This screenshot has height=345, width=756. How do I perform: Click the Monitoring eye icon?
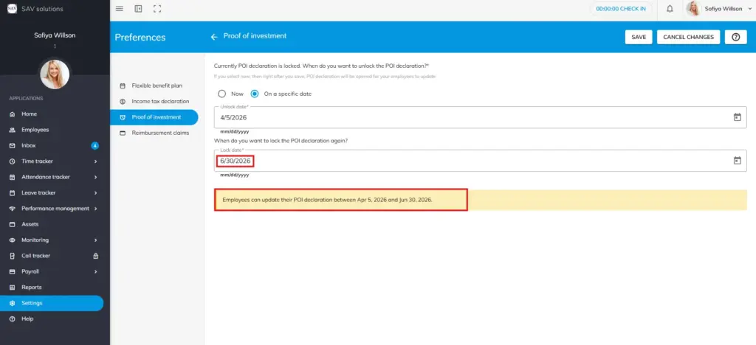[x=13, y=240]
